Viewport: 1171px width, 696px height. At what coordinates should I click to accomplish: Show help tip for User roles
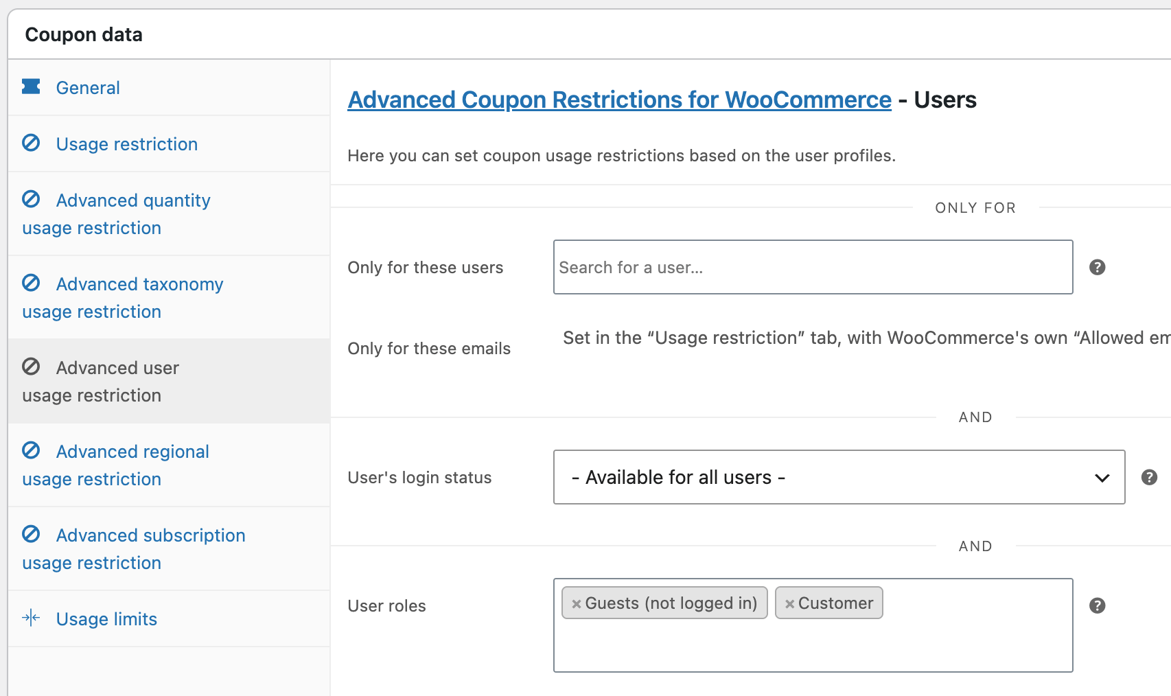tap(1098, 605)
